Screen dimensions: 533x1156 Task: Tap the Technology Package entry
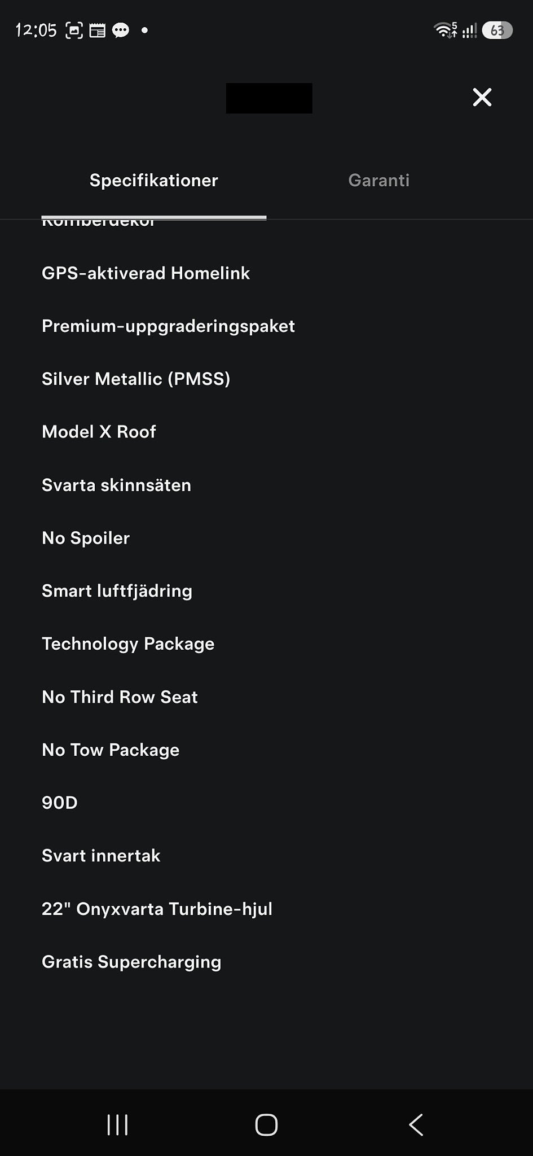(128, 644)
